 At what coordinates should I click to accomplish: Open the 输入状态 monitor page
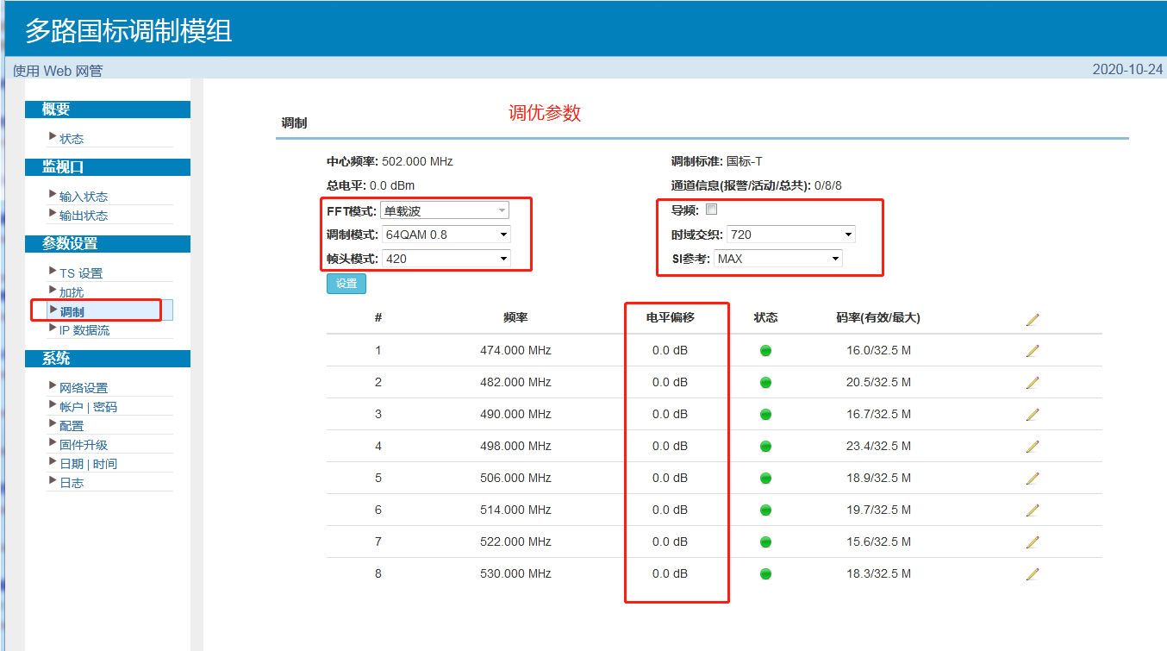[x=84, y=197]
